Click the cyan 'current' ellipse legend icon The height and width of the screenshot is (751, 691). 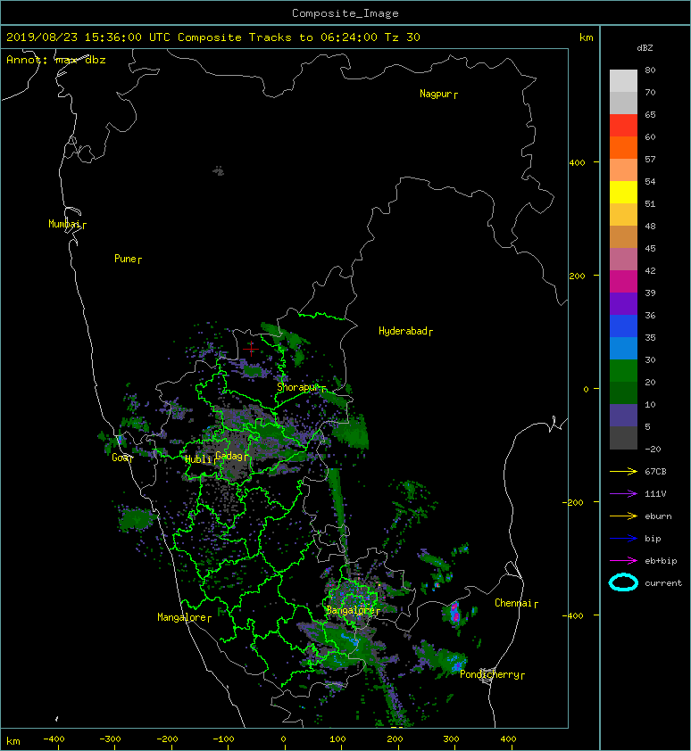click(x=623, y=582)
